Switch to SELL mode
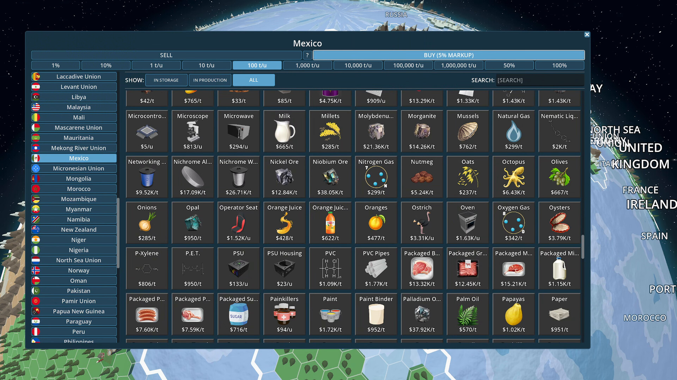 pyautogui.click(x=166, y=55)
